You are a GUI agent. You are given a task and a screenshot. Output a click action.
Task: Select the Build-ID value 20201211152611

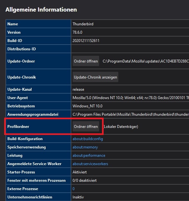click(86, 41)
